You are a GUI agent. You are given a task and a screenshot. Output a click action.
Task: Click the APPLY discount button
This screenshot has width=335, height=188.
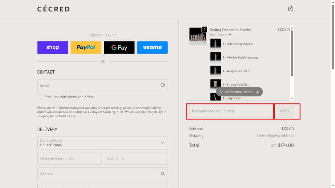coord(284,111)
